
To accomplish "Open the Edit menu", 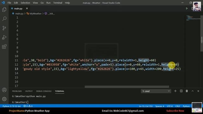I will [16, 3].
